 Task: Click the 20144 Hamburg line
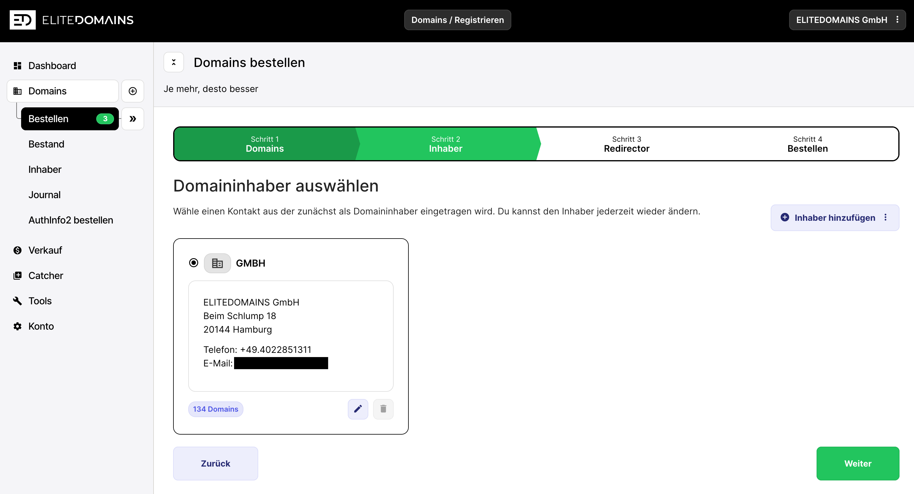tap(237, 329)
